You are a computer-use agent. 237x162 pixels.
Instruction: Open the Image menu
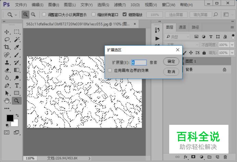tap(54, 5)
